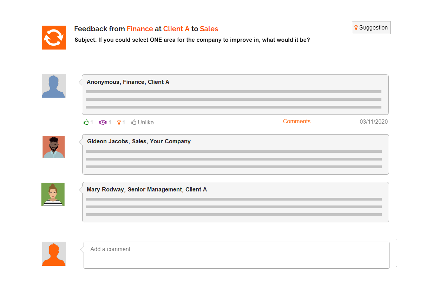This screenshot has width=439, height=281.
Task: Click the date 03/11/2020
Action: pos(374,122)
